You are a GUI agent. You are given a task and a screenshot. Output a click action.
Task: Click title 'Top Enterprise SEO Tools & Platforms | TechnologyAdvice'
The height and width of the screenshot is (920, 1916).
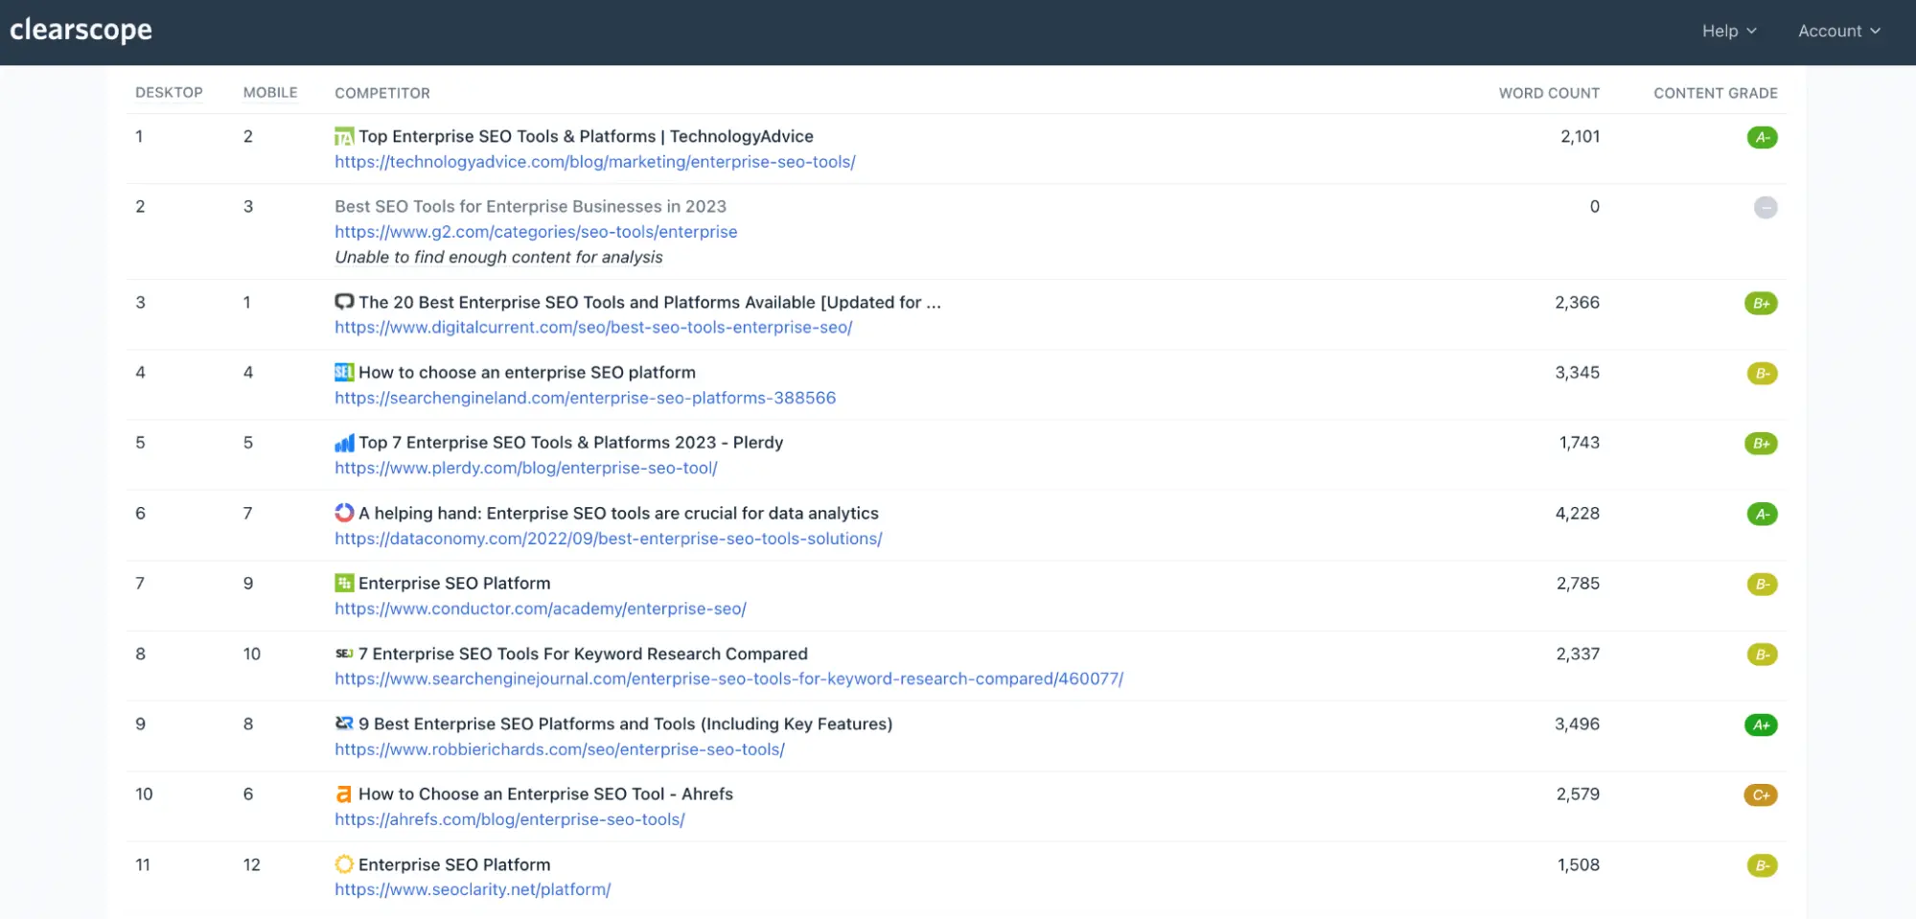[586, 136]
